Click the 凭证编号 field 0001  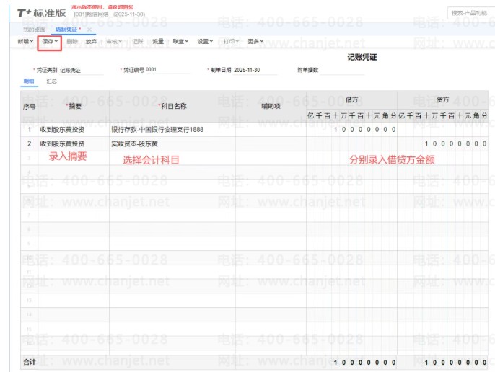coord(167,70)
